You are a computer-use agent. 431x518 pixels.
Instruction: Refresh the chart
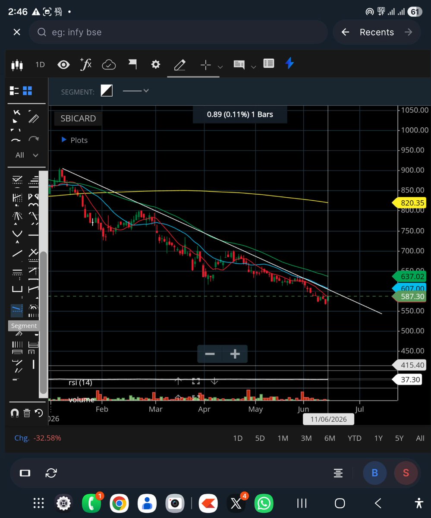tap(51, 473)
